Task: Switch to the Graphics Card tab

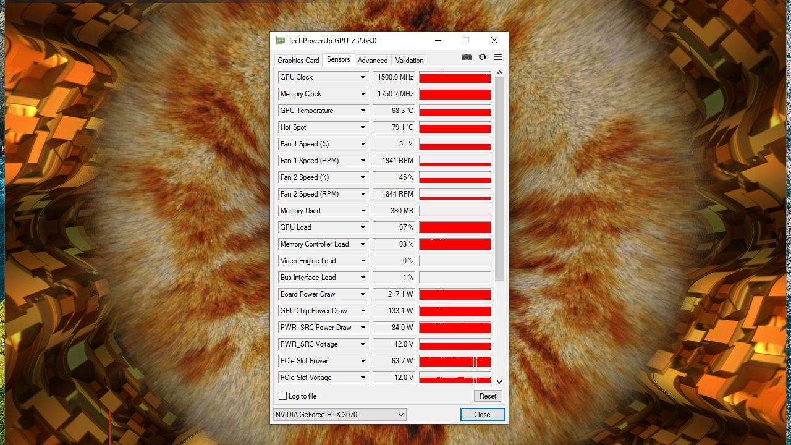Action: (x=298, y=61)
